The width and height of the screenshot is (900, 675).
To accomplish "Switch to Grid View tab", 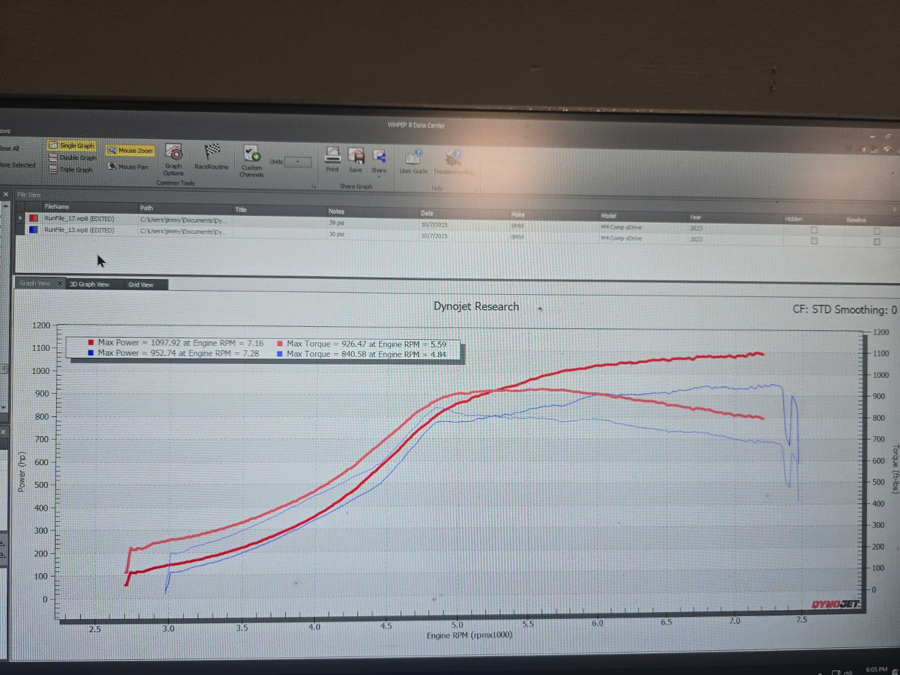I will [141, 285].
